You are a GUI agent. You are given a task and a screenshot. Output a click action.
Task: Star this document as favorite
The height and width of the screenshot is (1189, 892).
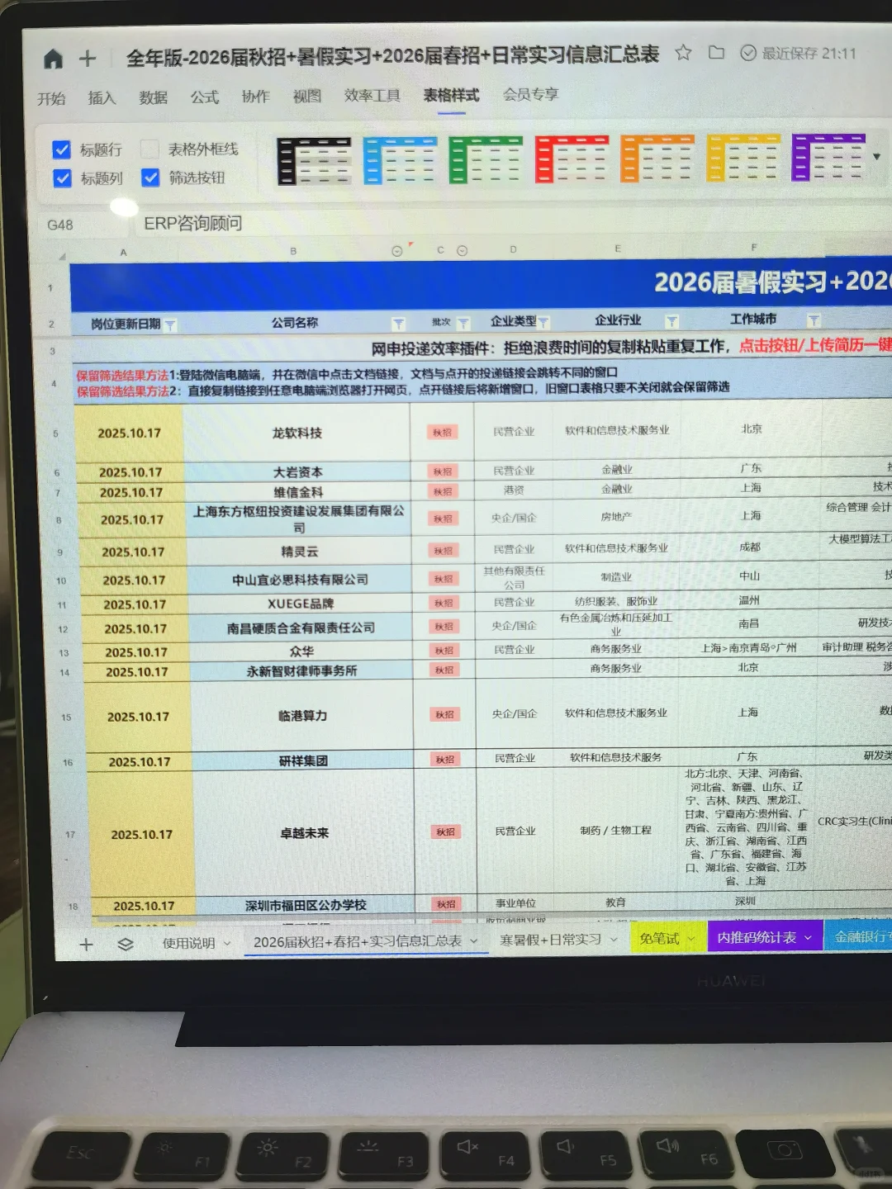683,53
